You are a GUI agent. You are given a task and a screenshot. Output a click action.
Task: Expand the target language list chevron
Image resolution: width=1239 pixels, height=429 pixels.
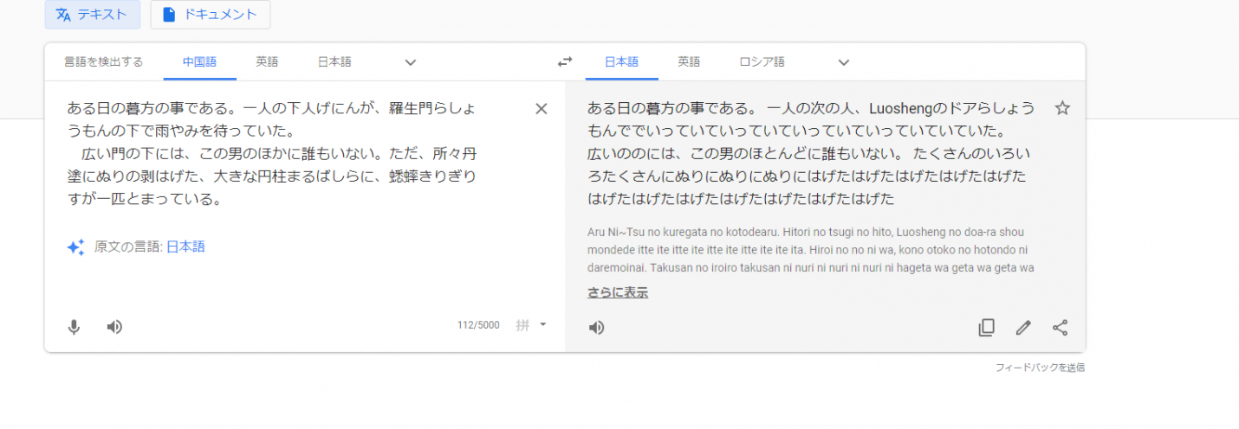[844, 62]
